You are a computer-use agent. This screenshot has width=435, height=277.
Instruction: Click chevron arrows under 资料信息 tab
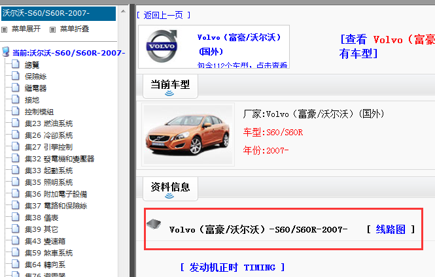[x=169, y=196]
